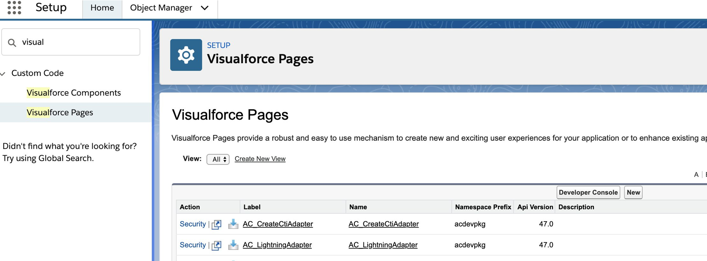Image resolution: width=707 pixels, height=261 pixels.
Task: Select Visualforce Components in sidebar
Action: tap(74, 93)
